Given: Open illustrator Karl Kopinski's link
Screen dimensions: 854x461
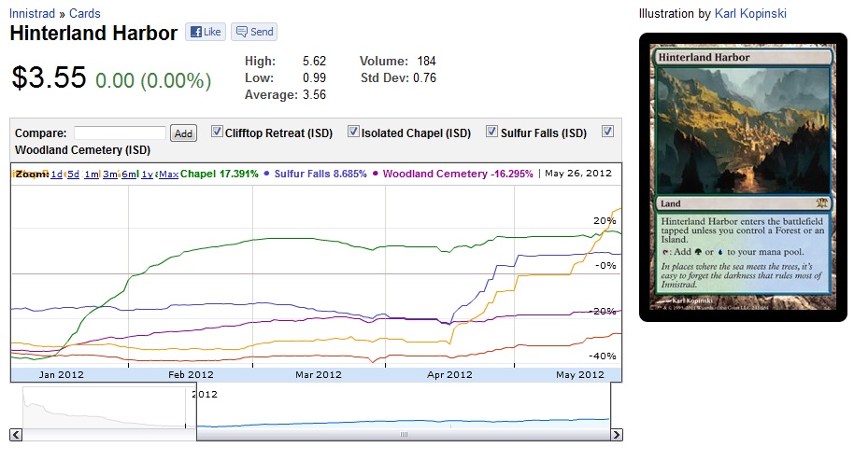Looking at the screenshot, I should coord(753,14).
